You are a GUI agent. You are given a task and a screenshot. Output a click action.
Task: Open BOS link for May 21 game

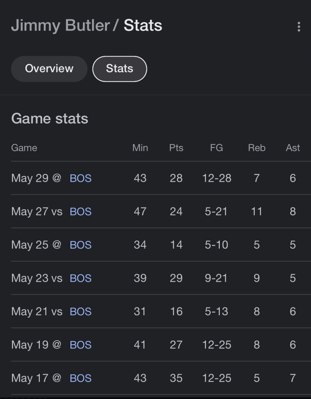(80, 312)
